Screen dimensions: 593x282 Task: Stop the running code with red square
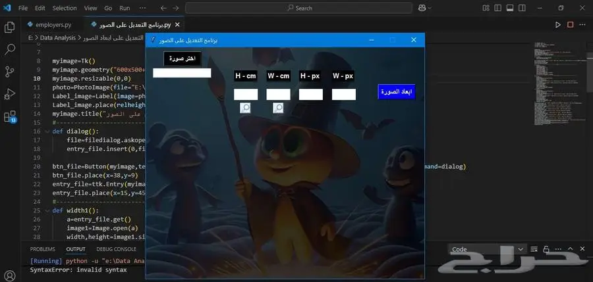coord(570,25)
